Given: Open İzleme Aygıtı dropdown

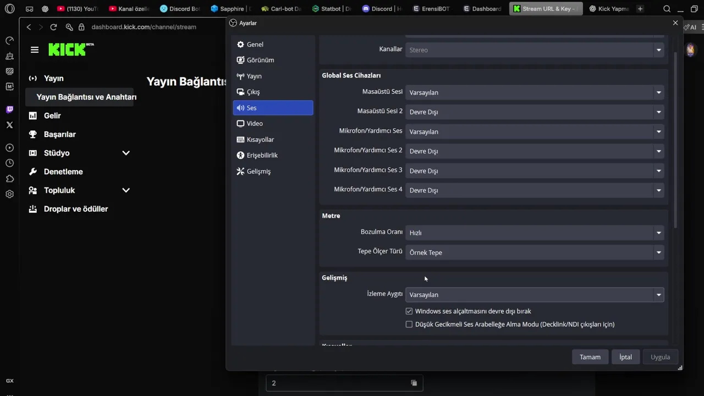Looking at the screenshot, I should click(535, 295).
